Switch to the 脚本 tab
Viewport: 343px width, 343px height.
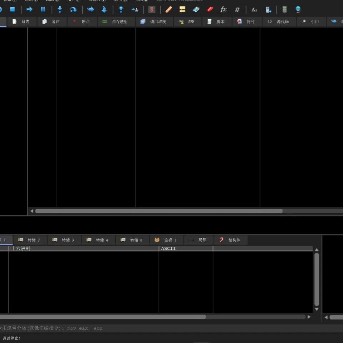[217, 22]
